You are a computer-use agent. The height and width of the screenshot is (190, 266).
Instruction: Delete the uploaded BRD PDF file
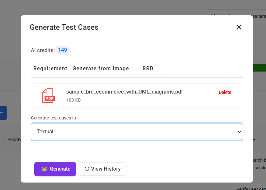(225, 92)
